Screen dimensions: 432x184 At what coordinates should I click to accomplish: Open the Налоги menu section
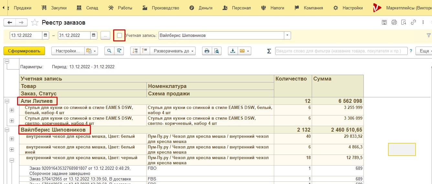coord(272,8)
